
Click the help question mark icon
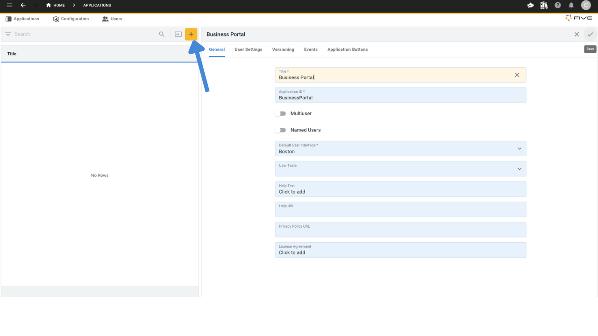pyautogui.click(x=557, y=5)
